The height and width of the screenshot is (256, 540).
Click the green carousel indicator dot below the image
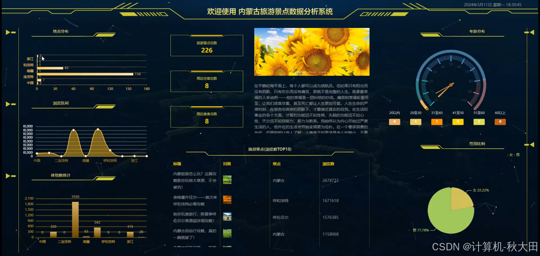tap(294, 78)
